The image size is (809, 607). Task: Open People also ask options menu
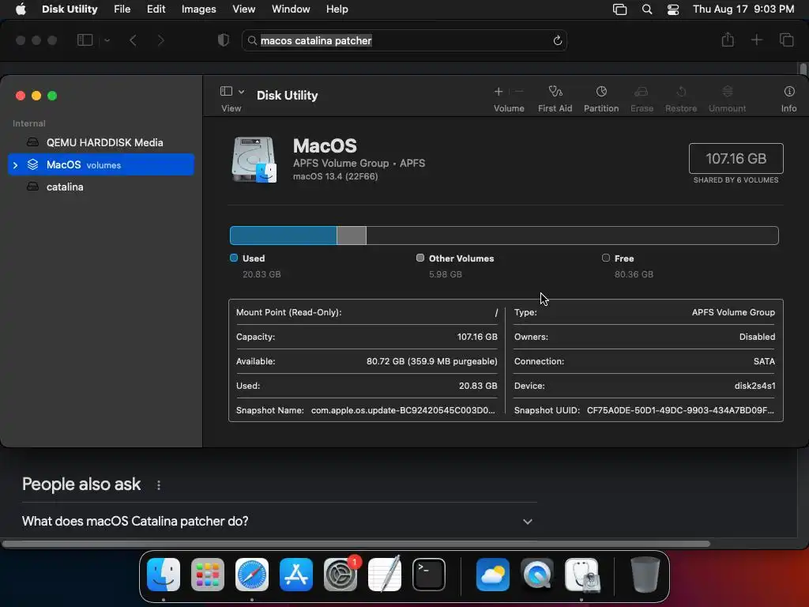158,485
